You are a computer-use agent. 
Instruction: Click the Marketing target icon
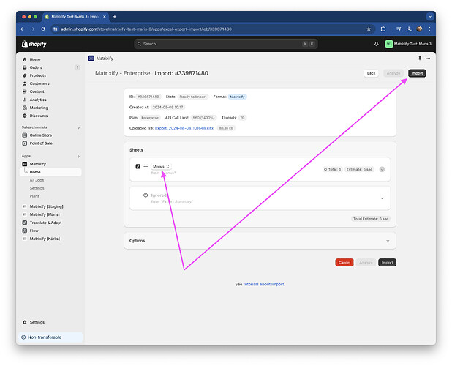click(x=25, y=108)
